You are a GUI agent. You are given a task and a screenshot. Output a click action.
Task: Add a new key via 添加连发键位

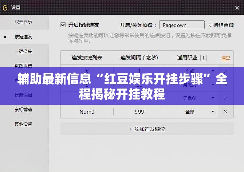(x=147, y=129)
